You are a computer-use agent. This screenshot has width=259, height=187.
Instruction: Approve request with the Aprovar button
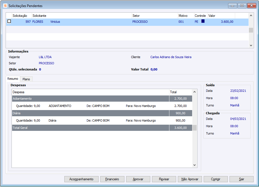tap(138, 179)
